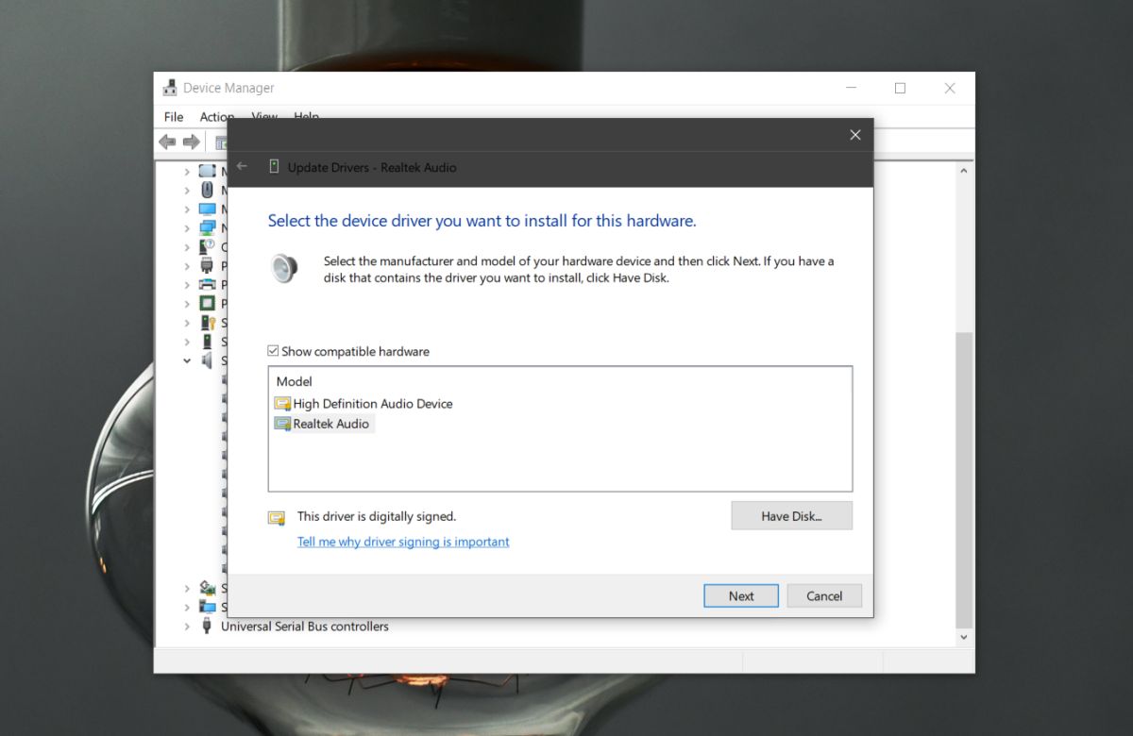1133x736 pixels.
Task: Click the Next button
Action: coord(741,595)
